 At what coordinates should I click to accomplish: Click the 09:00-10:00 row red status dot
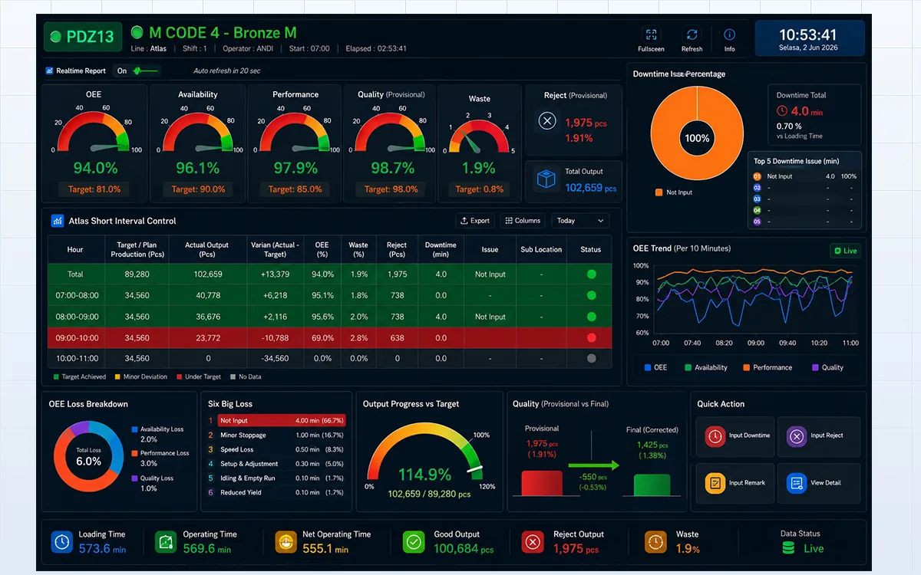(591, 337)
